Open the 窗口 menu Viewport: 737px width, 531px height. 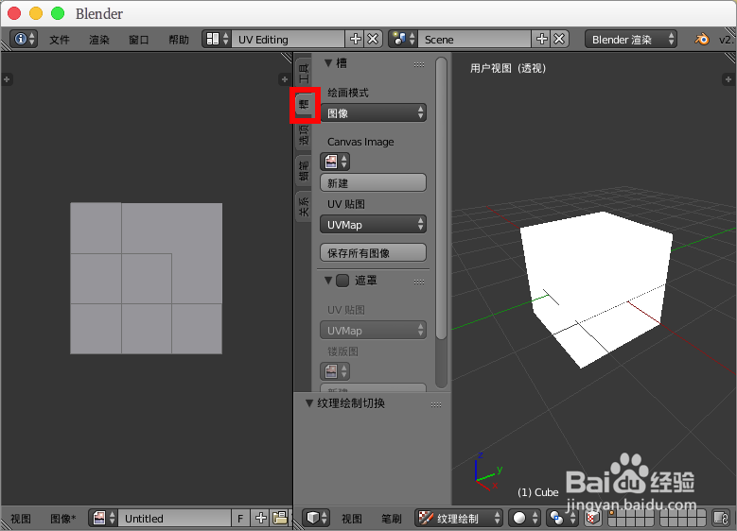click(x=139, y=40)
